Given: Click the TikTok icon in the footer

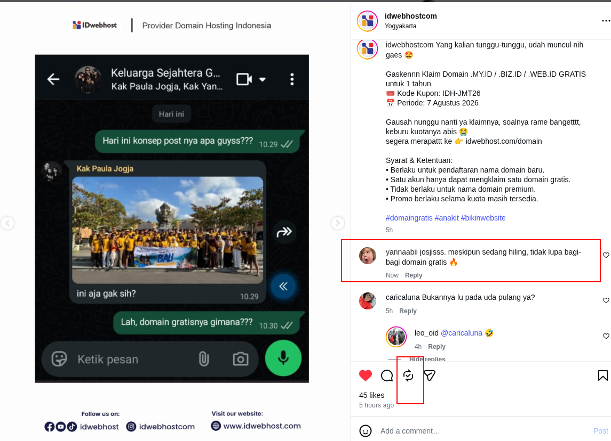Looking at the screenshot, I should click(x=72, y=427).
